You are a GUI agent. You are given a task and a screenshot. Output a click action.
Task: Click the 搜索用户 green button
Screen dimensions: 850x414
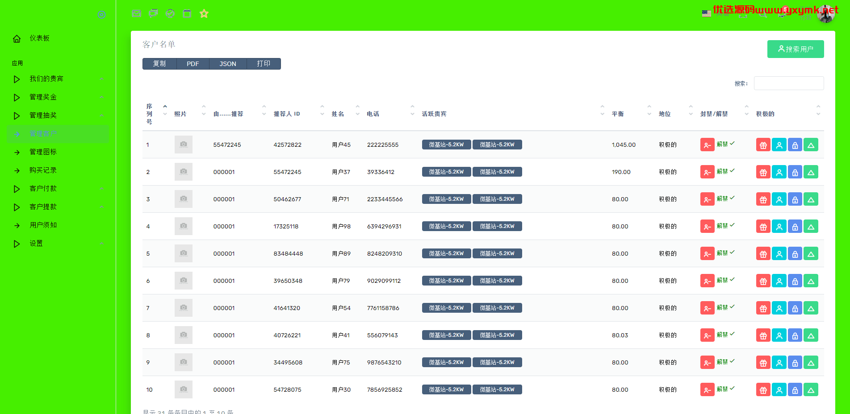pos(796,49)
